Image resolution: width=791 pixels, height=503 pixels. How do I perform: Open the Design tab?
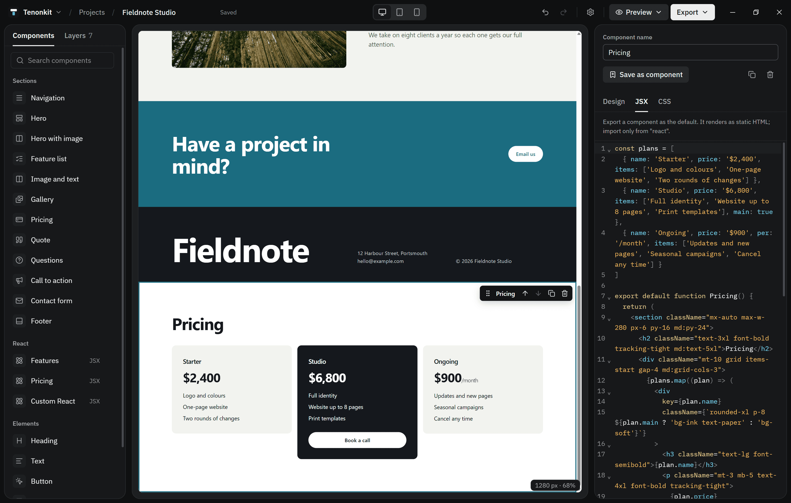click(x=614, y=101)
